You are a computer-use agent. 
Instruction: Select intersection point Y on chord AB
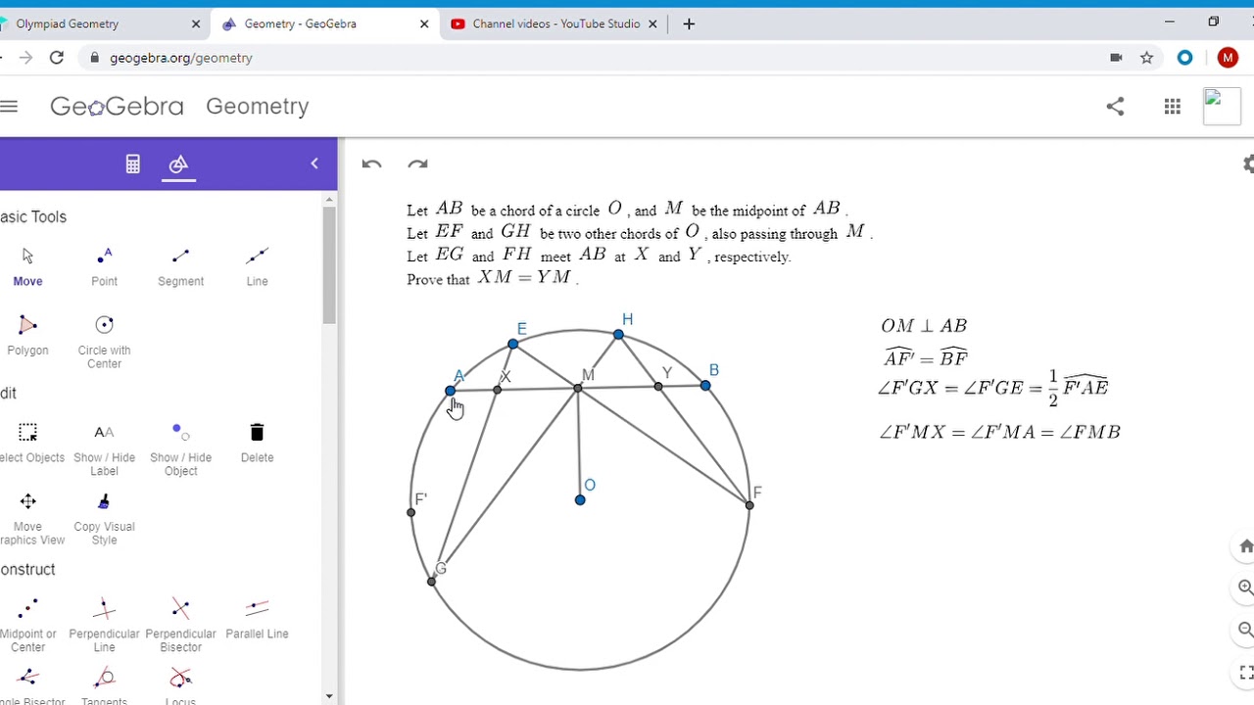pyautogui.click(x=658, y=387)
